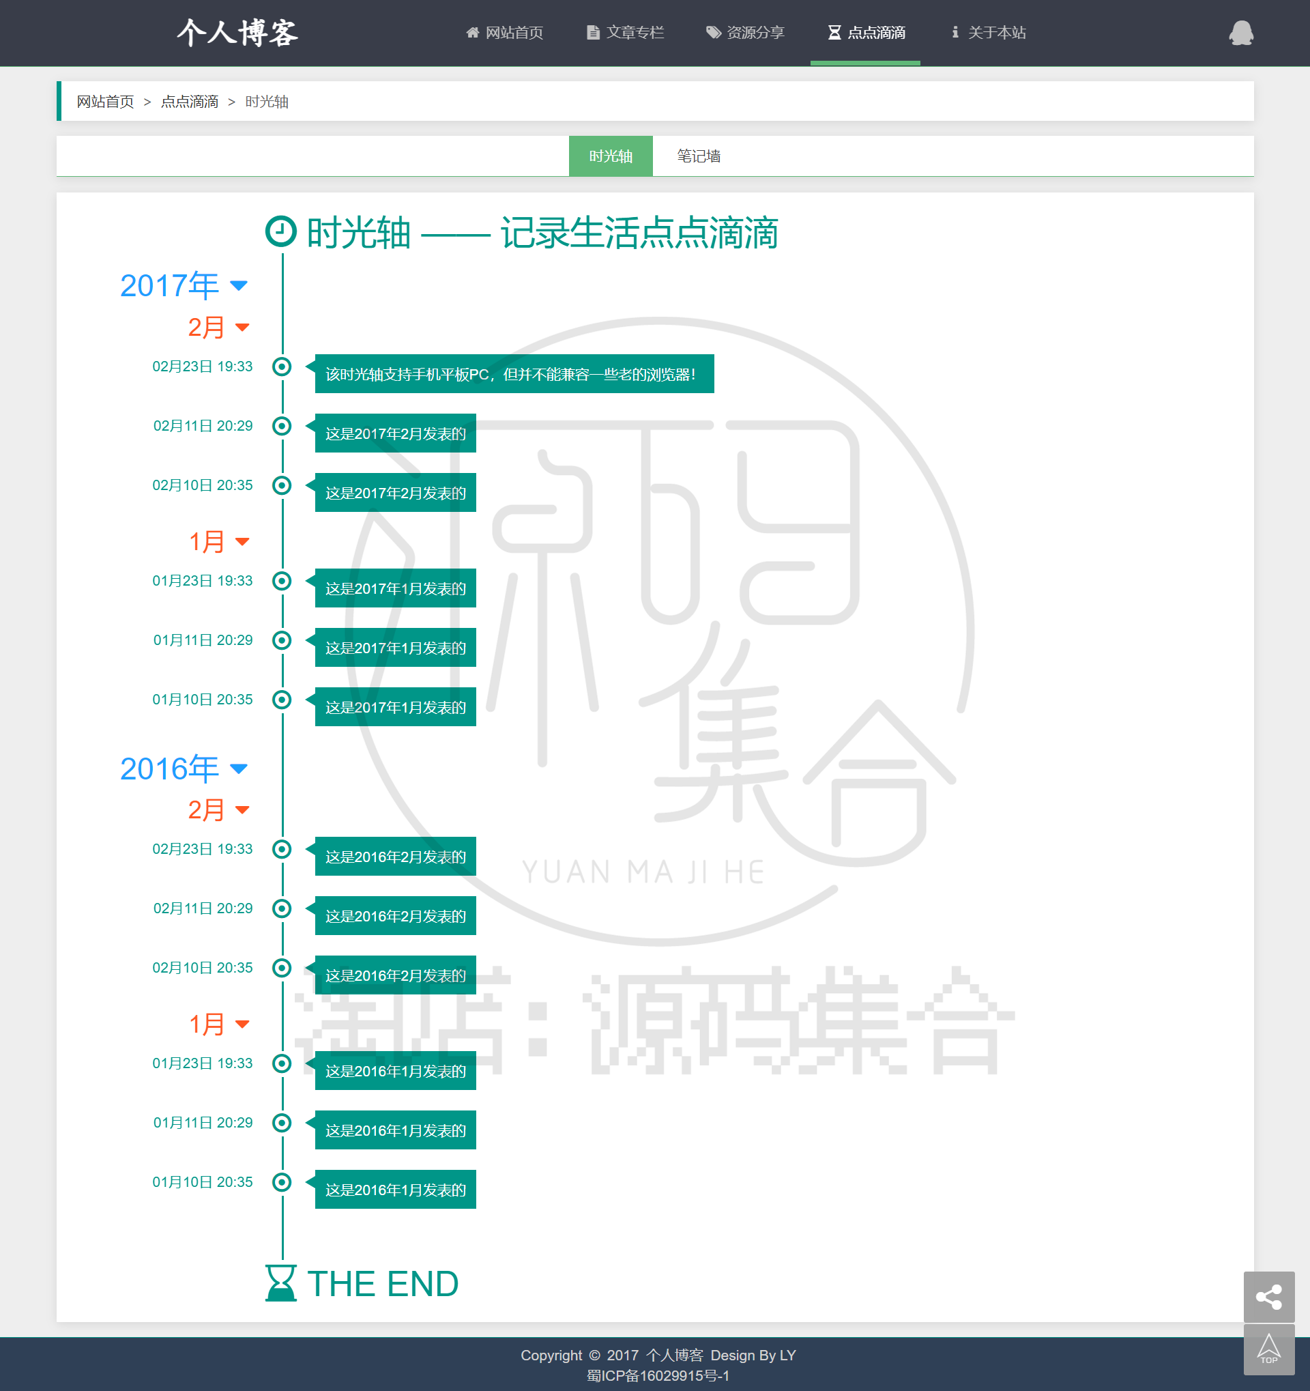The image size is (1310, 1391).
Task: Open the 点点滴滴 navigation item
Action: coord(866,33)
